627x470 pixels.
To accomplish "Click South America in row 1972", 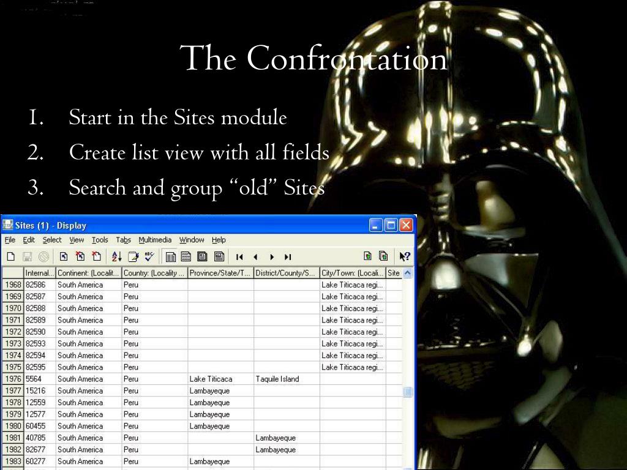I will (88, 332).
